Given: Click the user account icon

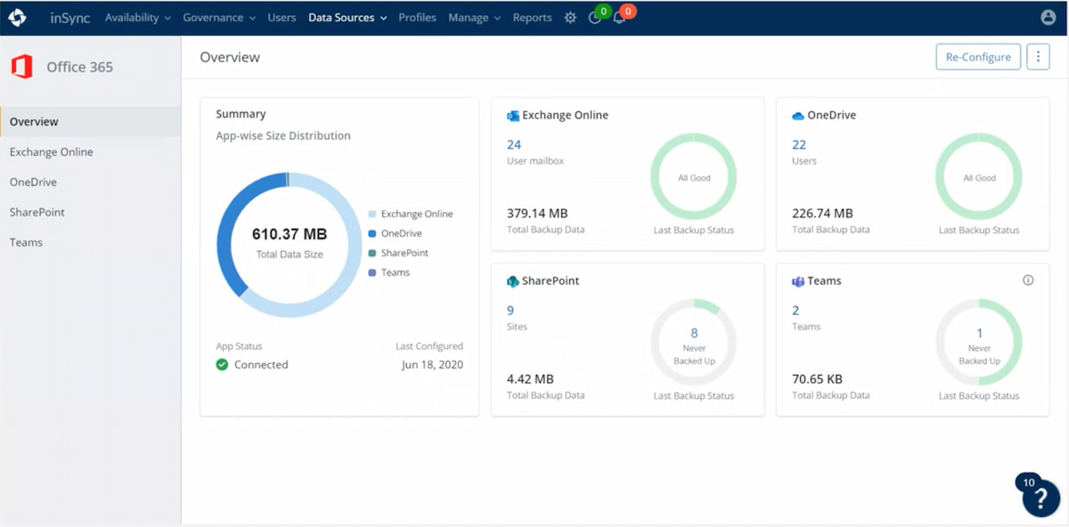Looking at the screenshot, I should (x=1048, y=17).
